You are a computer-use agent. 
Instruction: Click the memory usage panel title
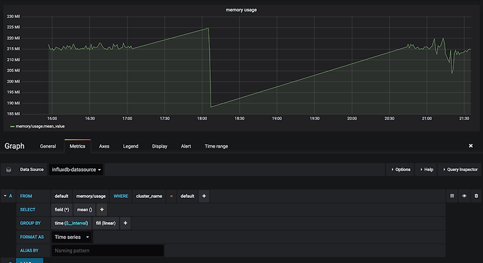[241, 10]
